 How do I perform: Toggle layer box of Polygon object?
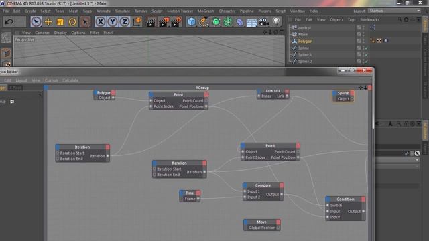click(x=359, y=41)
